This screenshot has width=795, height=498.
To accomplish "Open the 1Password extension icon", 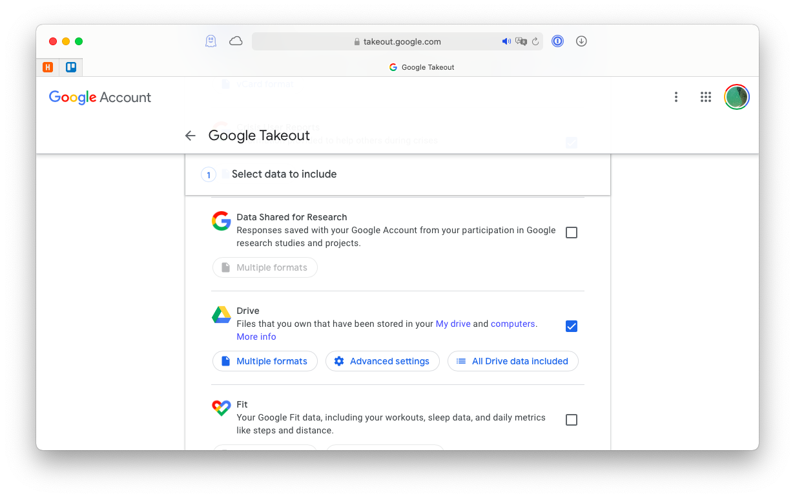I will (x=557, y=41).
